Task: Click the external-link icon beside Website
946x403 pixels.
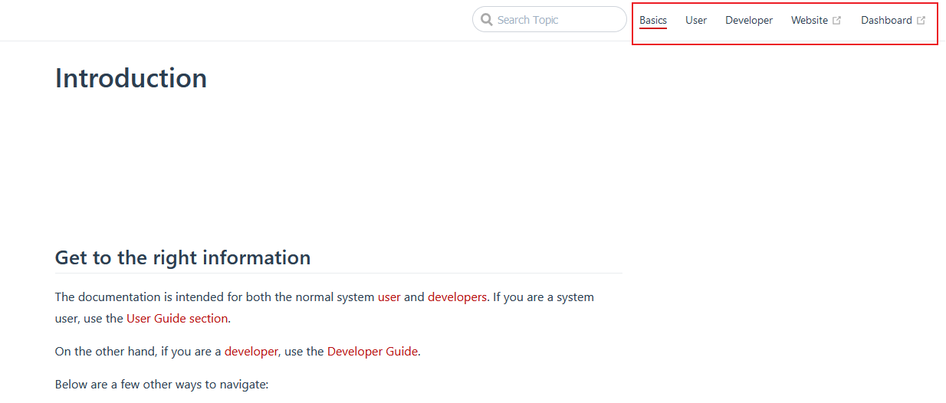Action: pos(837,21)
